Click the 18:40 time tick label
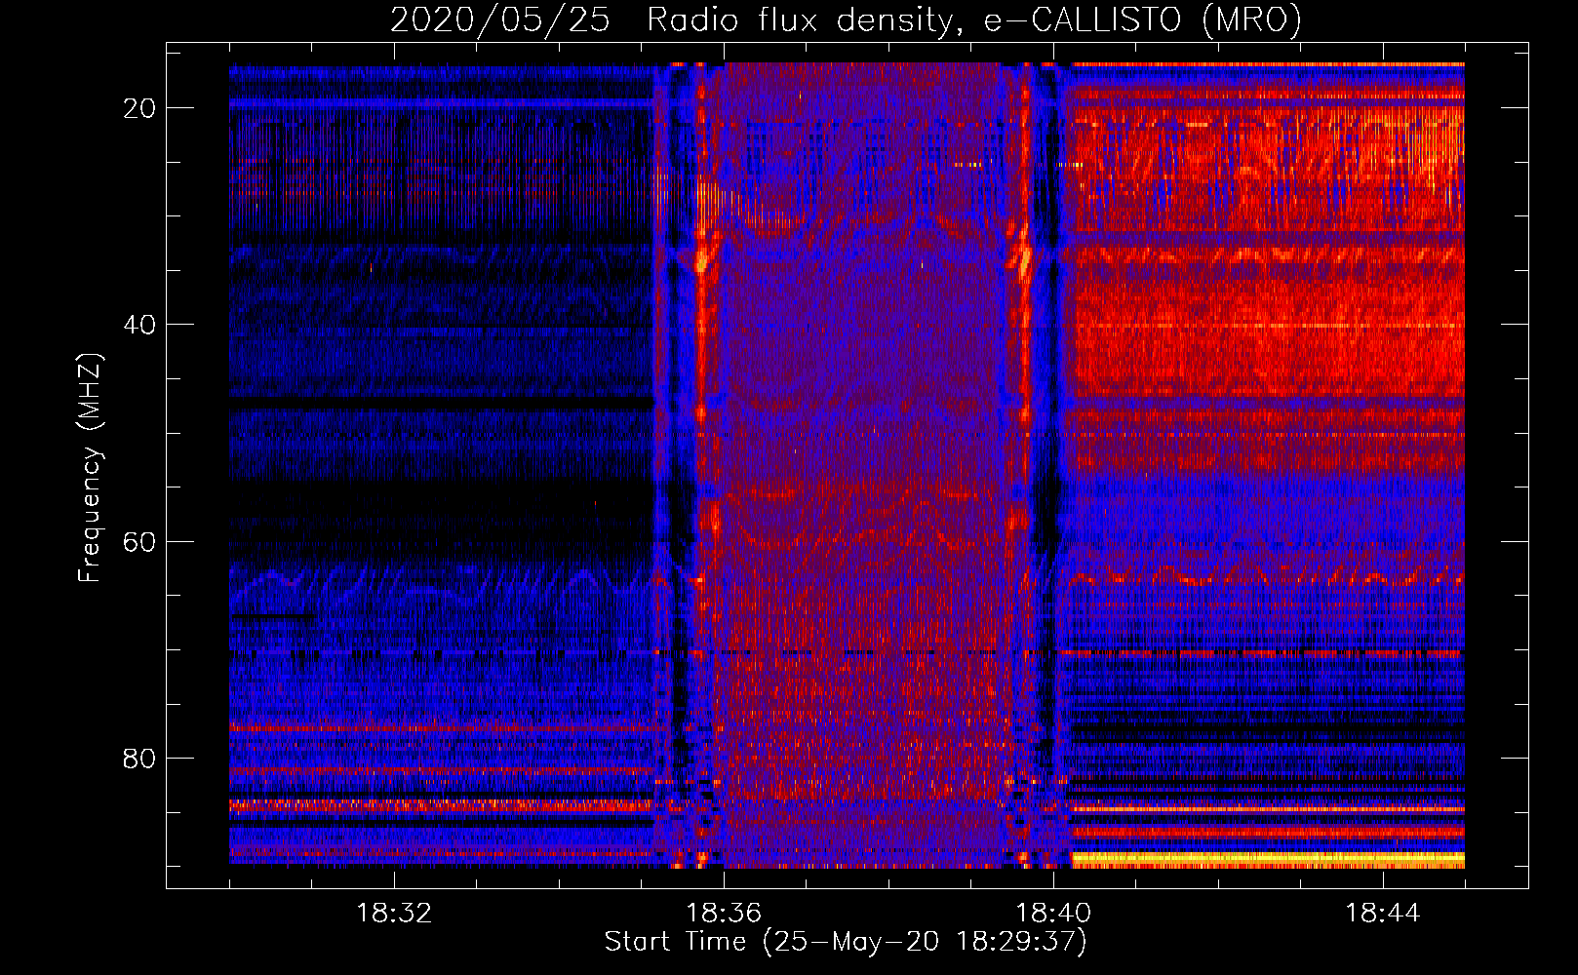The image size is (1578, 975). pyautogui.click(x=1053, y=914)
